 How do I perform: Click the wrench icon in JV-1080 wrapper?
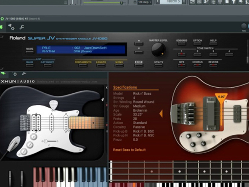point(22,27)
